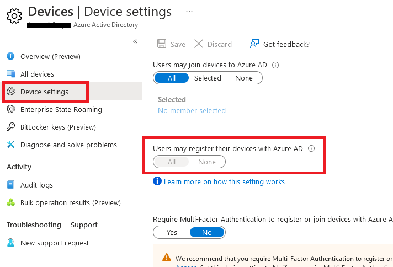Open Learn more on how this setting works

224,181
